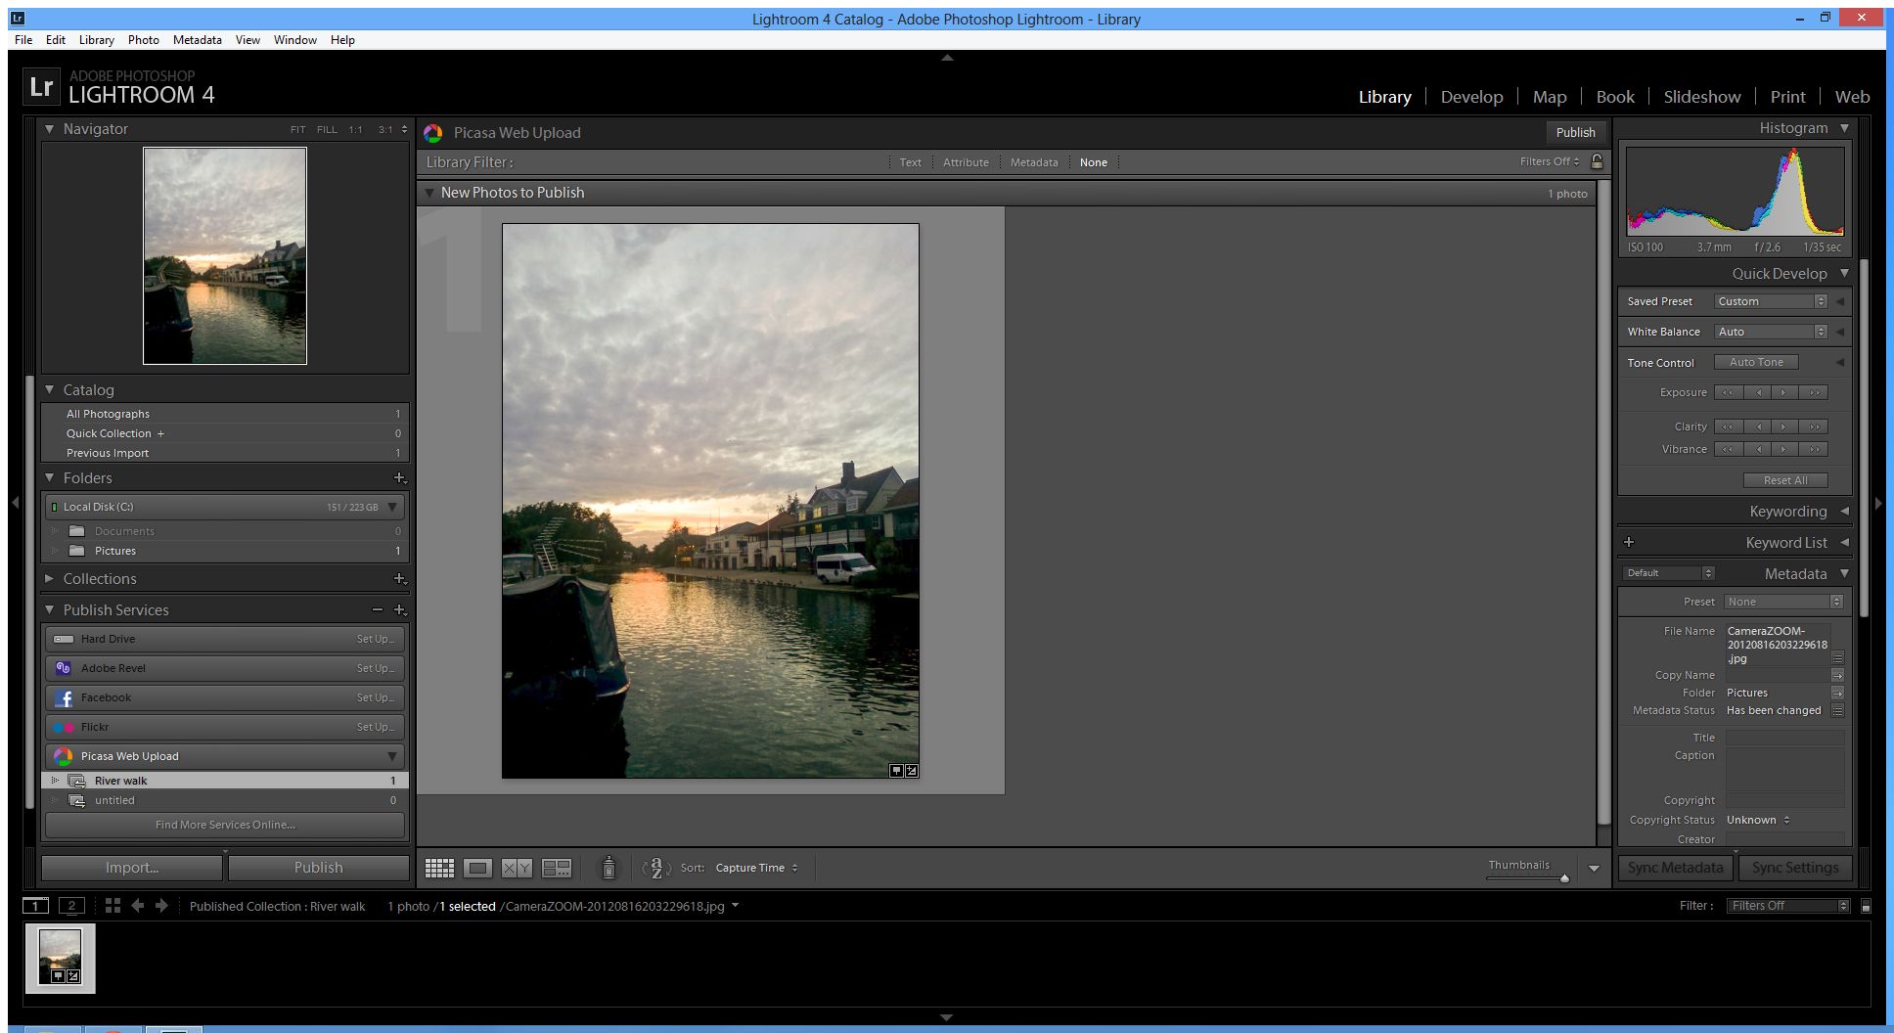
Task: Open Compare view (X|Y) icon
Action: pyautogui.click(x=517, y=868)
